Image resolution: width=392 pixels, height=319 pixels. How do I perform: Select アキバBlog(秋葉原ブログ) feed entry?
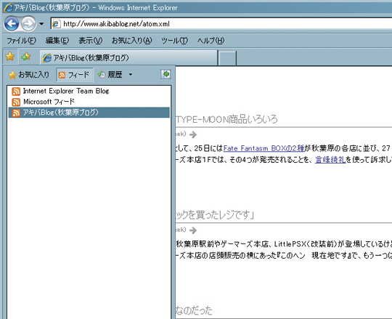point(89,113)
